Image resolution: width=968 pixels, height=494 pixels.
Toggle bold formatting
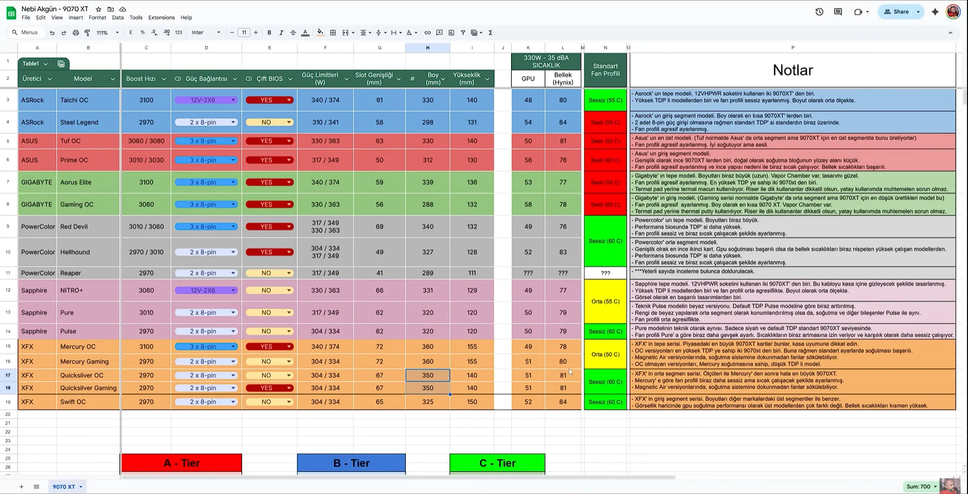point(270,33)
